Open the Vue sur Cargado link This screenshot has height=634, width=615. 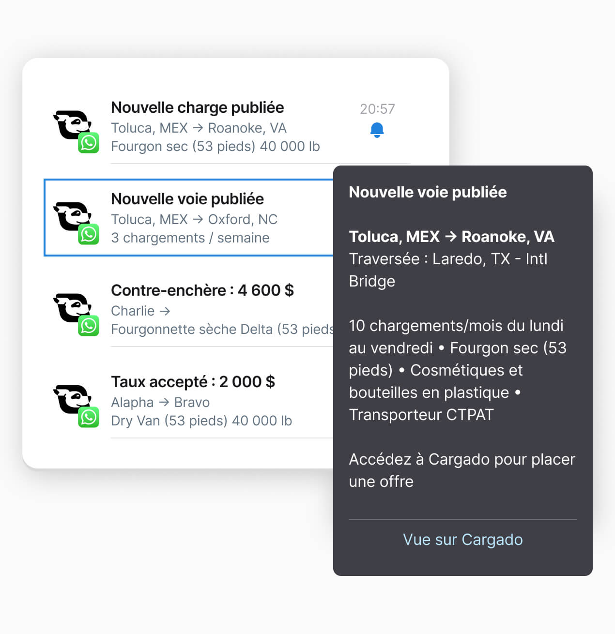click(463, 540)
